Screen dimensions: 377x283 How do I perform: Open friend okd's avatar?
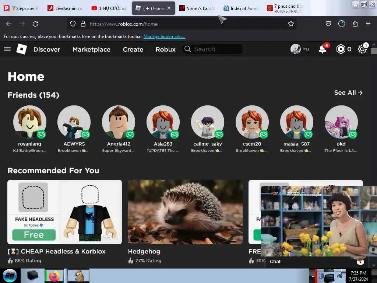tap(341, 122)
